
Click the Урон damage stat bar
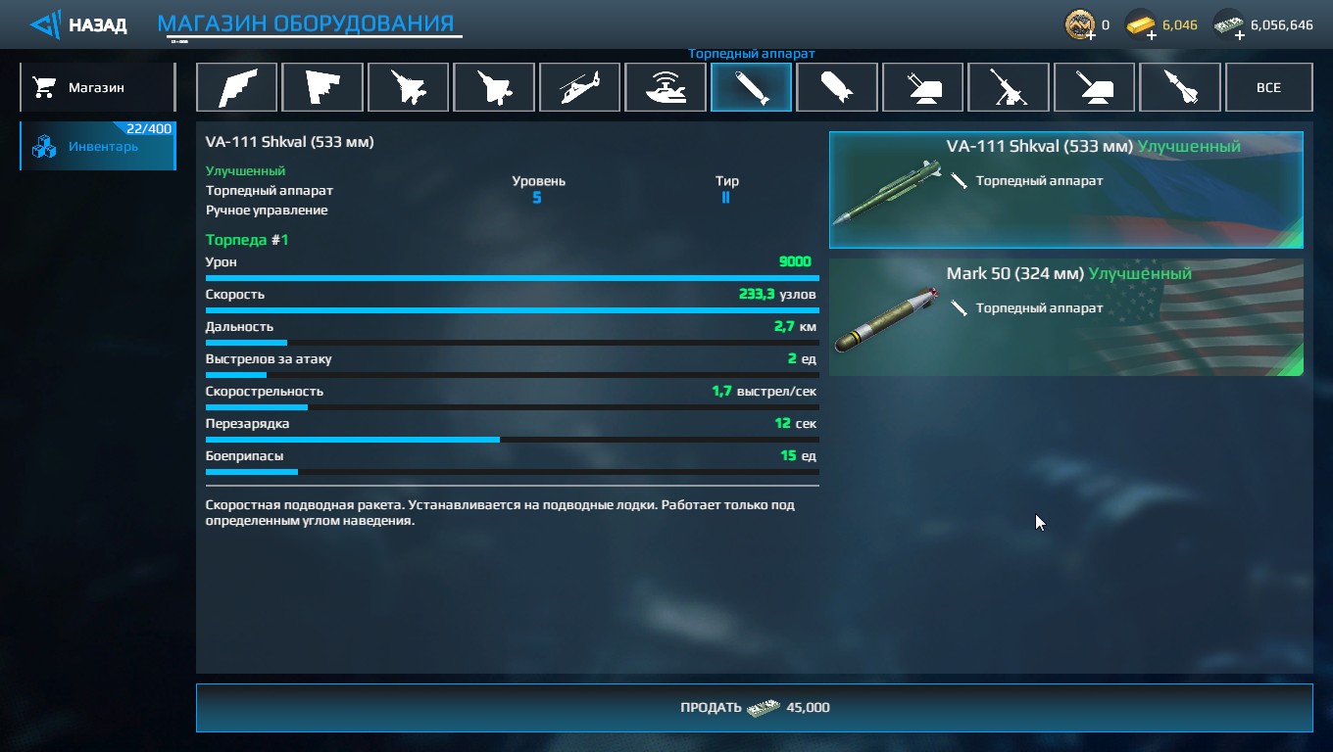pyautogui.click(x=513, y=278)
